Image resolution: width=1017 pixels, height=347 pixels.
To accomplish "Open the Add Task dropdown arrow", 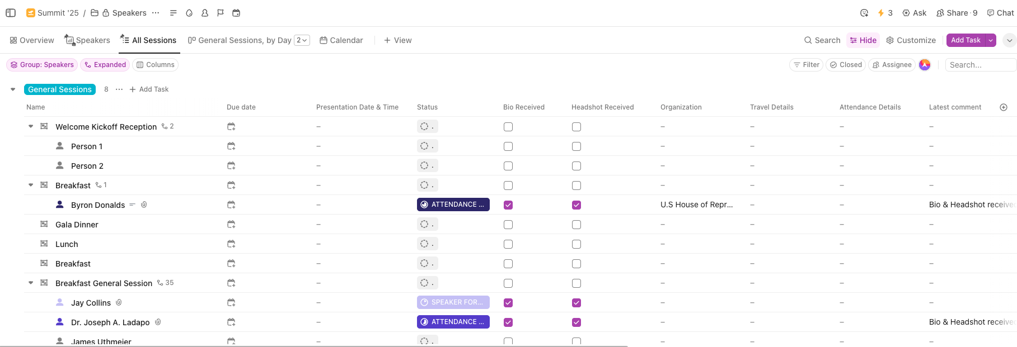I will pyautogui.click(x=991, y=40).
